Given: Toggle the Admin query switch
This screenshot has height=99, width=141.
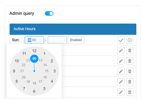Looking at the screenshot, I should (x=49, y=13).
